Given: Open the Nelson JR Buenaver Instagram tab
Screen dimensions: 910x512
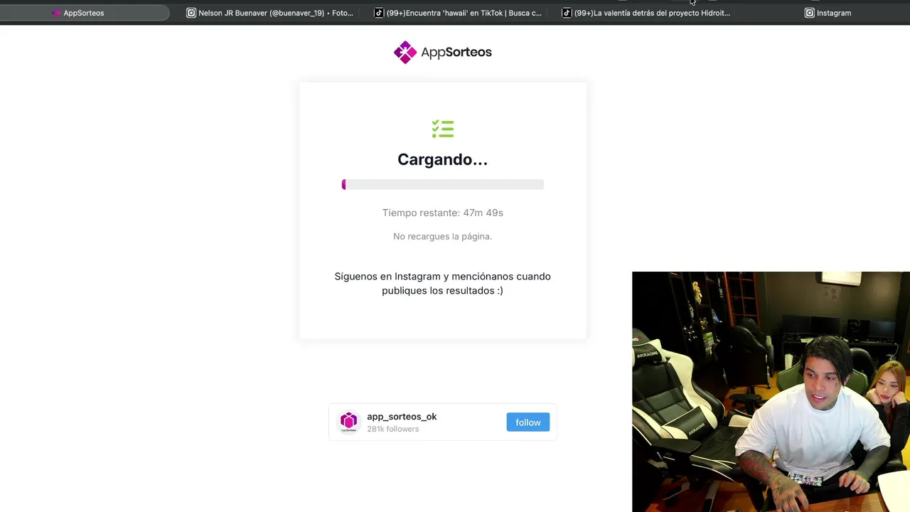Looking at the screenshot, I should point(270,13).
